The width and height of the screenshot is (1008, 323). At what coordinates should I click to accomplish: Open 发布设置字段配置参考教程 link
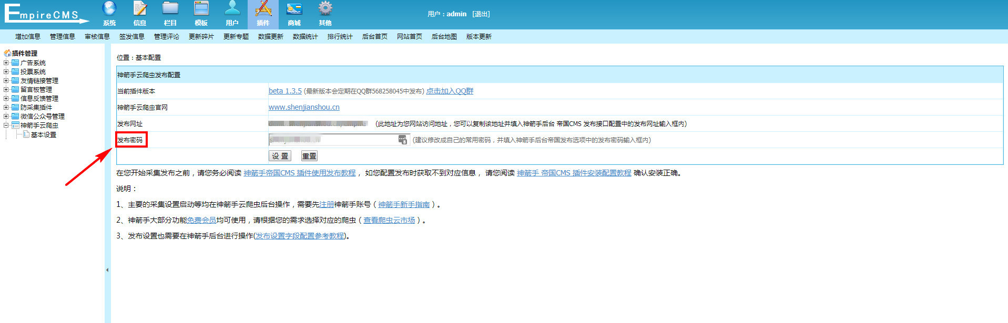coord(300,236)
